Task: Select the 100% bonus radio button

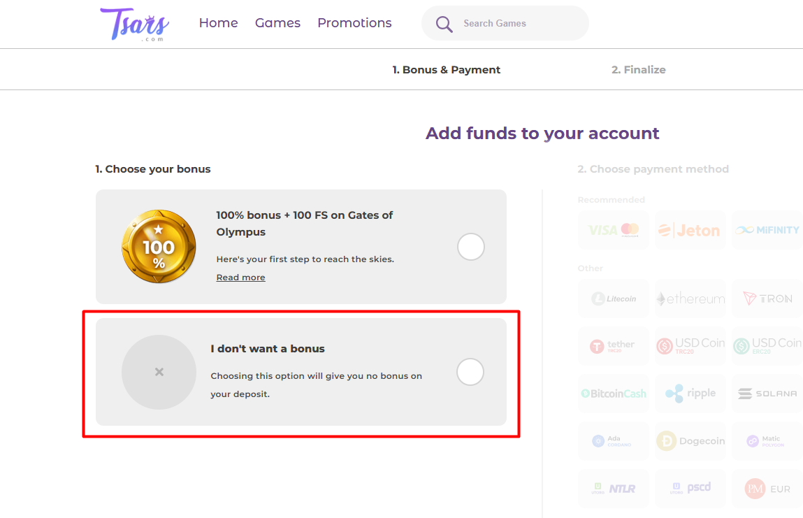Action: tap(470, 247)
